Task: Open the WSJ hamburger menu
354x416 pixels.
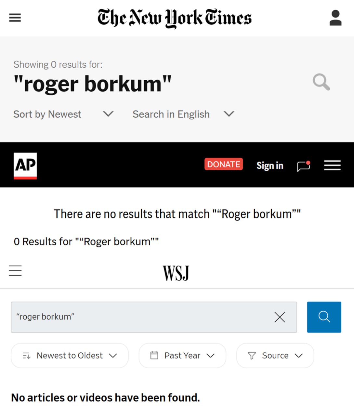Action: coord(15,271)
